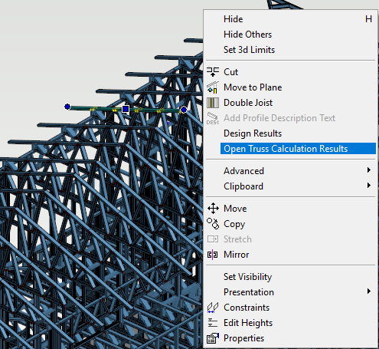Click the Double Joist icon

pyautogui.click(x=213, y=103)
